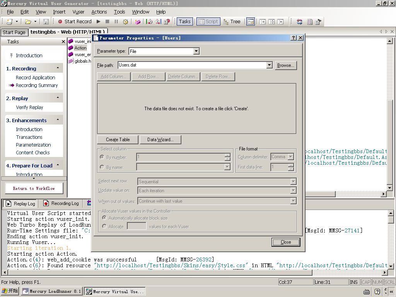Open the dropdown arrow beside New Script icon
The height and width of the screenshot is (297, 396).
[17, 22]
